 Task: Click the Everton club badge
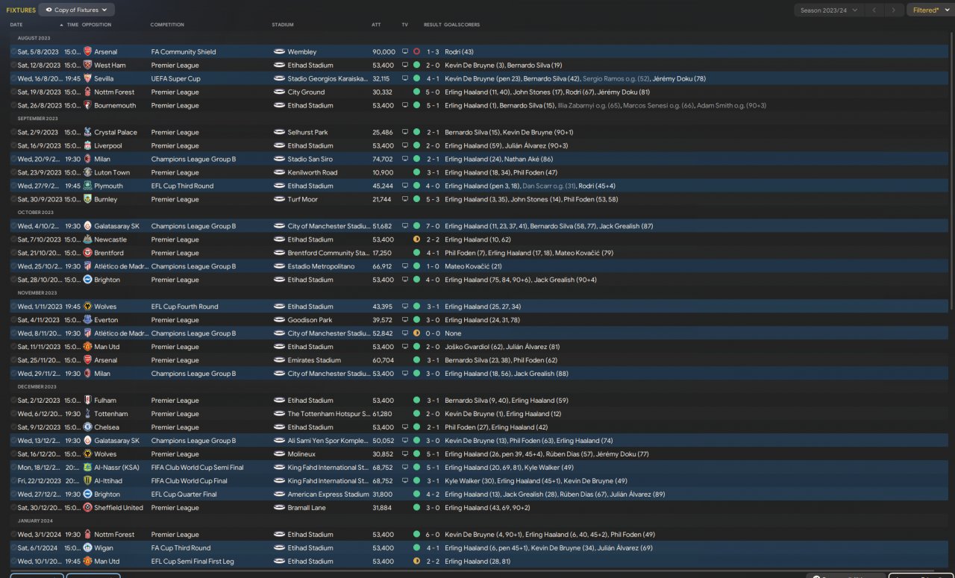click(x=87, y=321)
